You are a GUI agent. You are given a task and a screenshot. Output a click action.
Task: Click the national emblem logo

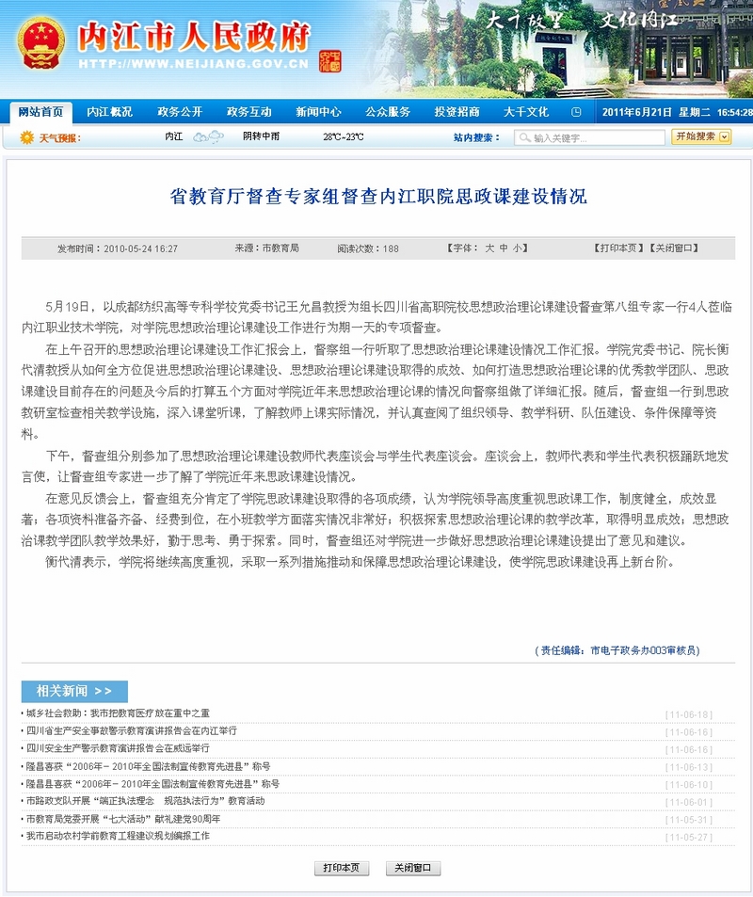(41, 43)
